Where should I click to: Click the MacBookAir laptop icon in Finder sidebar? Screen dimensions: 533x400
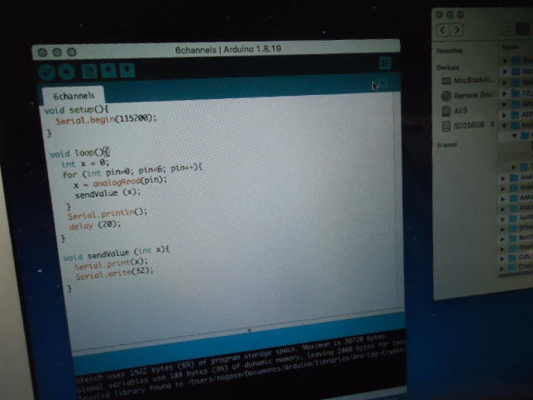click(446, 81)
